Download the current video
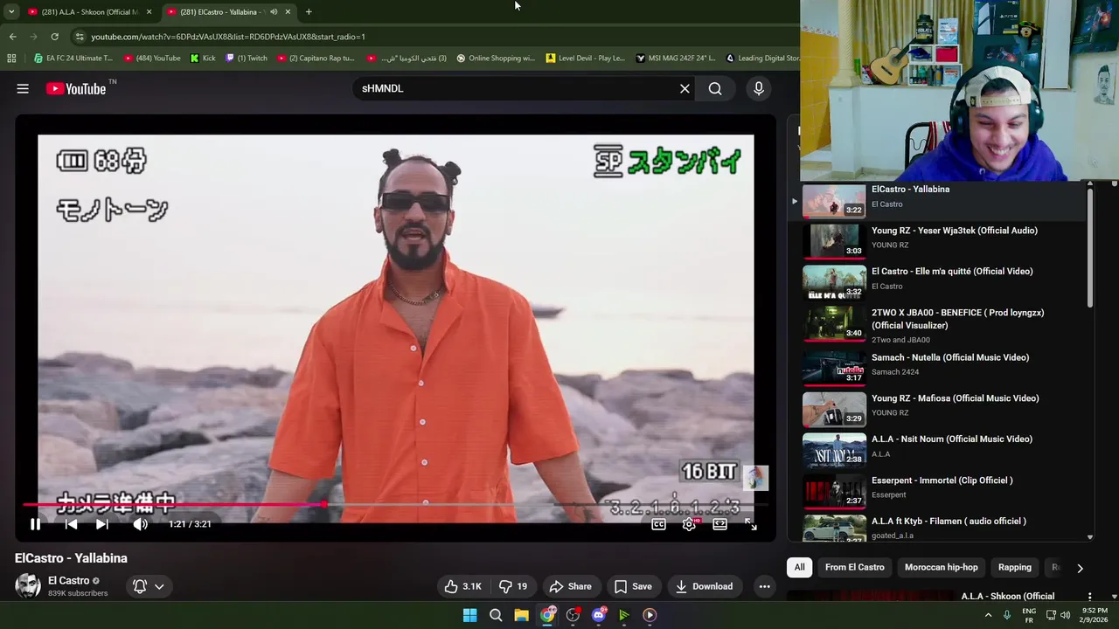Image resolution: width=1119 pixels, height=629 pixels. (705, 586)
